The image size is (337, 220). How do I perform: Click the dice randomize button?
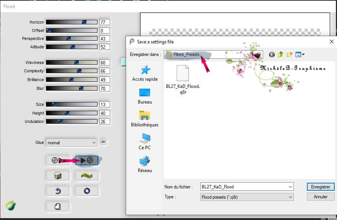(x=57, y=175)
